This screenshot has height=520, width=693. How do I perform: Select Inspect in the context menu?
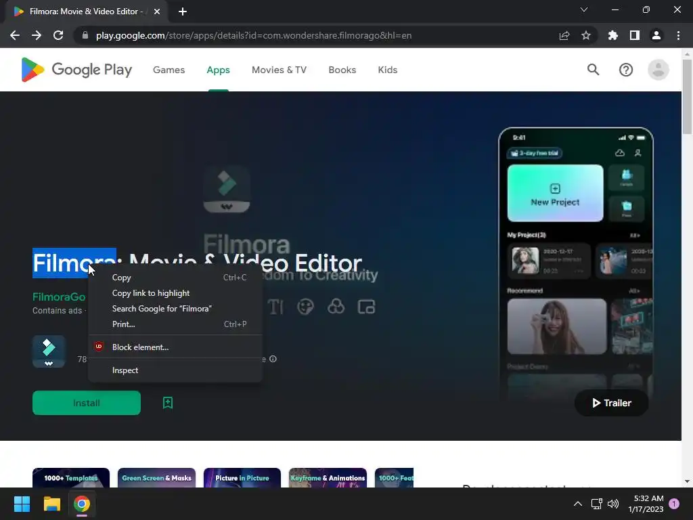[x=175, y=370]
